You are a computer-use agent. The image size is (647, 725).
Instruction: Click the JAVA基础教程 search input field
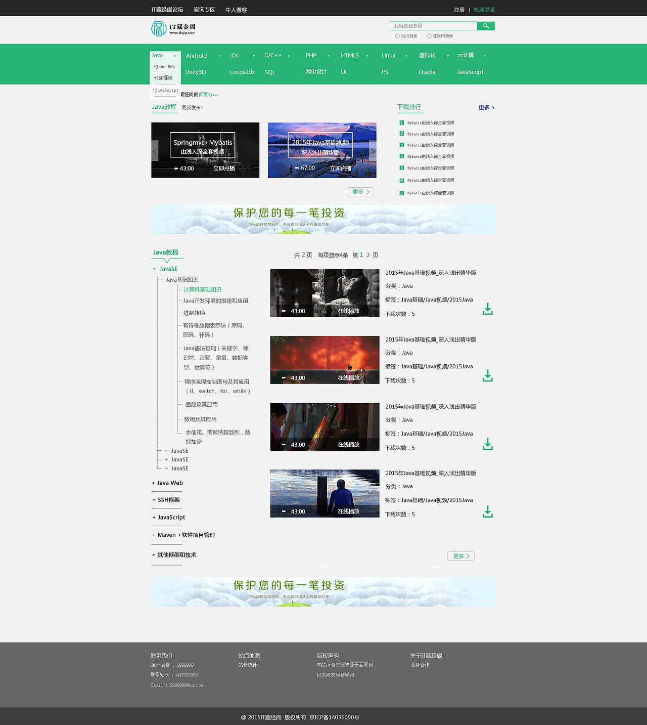point(434,26)
